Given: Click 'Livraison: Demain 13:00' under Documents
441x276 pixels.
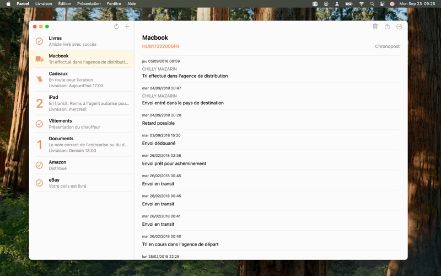Looking at the screenshot, I should [x=72, y=151].
